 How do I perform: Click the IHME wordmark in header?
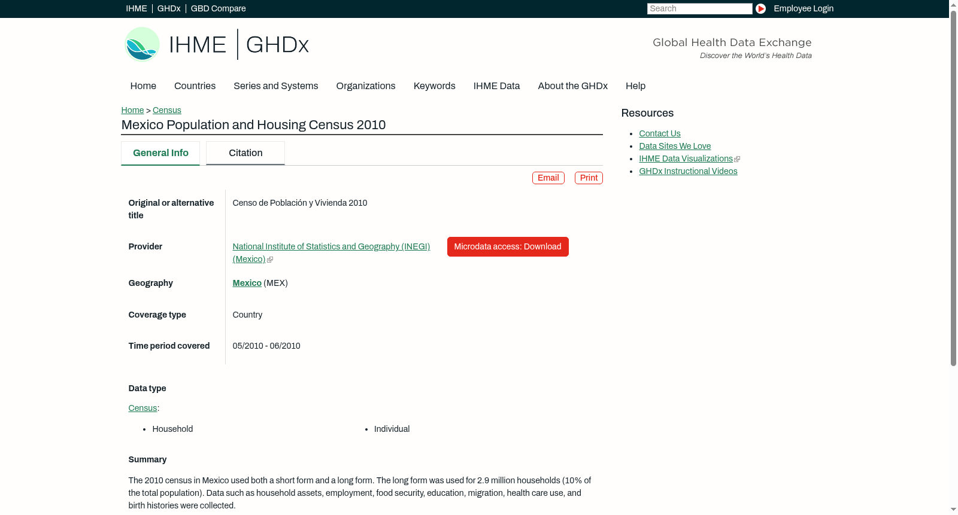[x=198, y=45]
